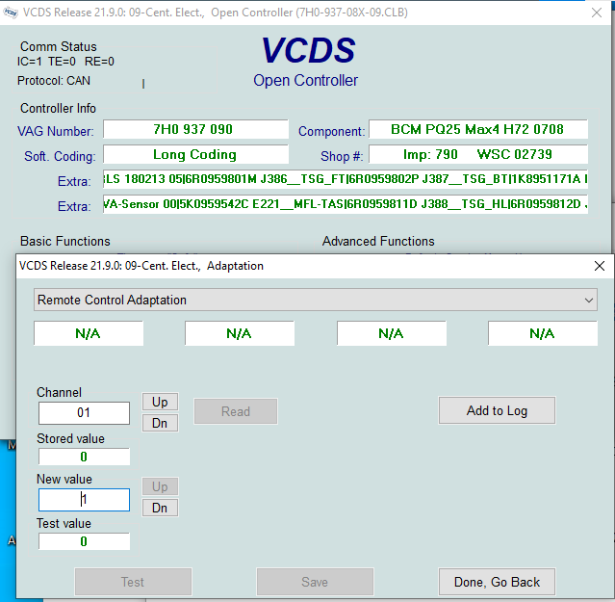Click second Extra field with E221 text
This screenshot has height=602, width=615.
pos(346,204)
